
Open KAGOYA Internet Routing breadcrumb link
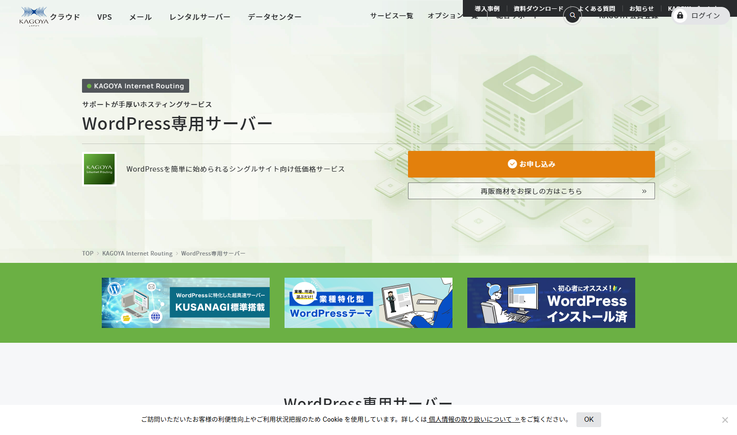(137, 254)
